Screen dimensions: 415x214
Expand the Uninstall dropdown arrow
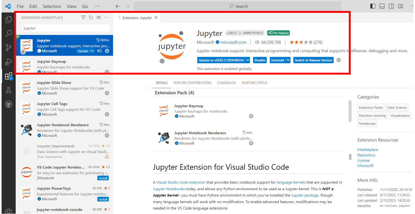(288, 60)
